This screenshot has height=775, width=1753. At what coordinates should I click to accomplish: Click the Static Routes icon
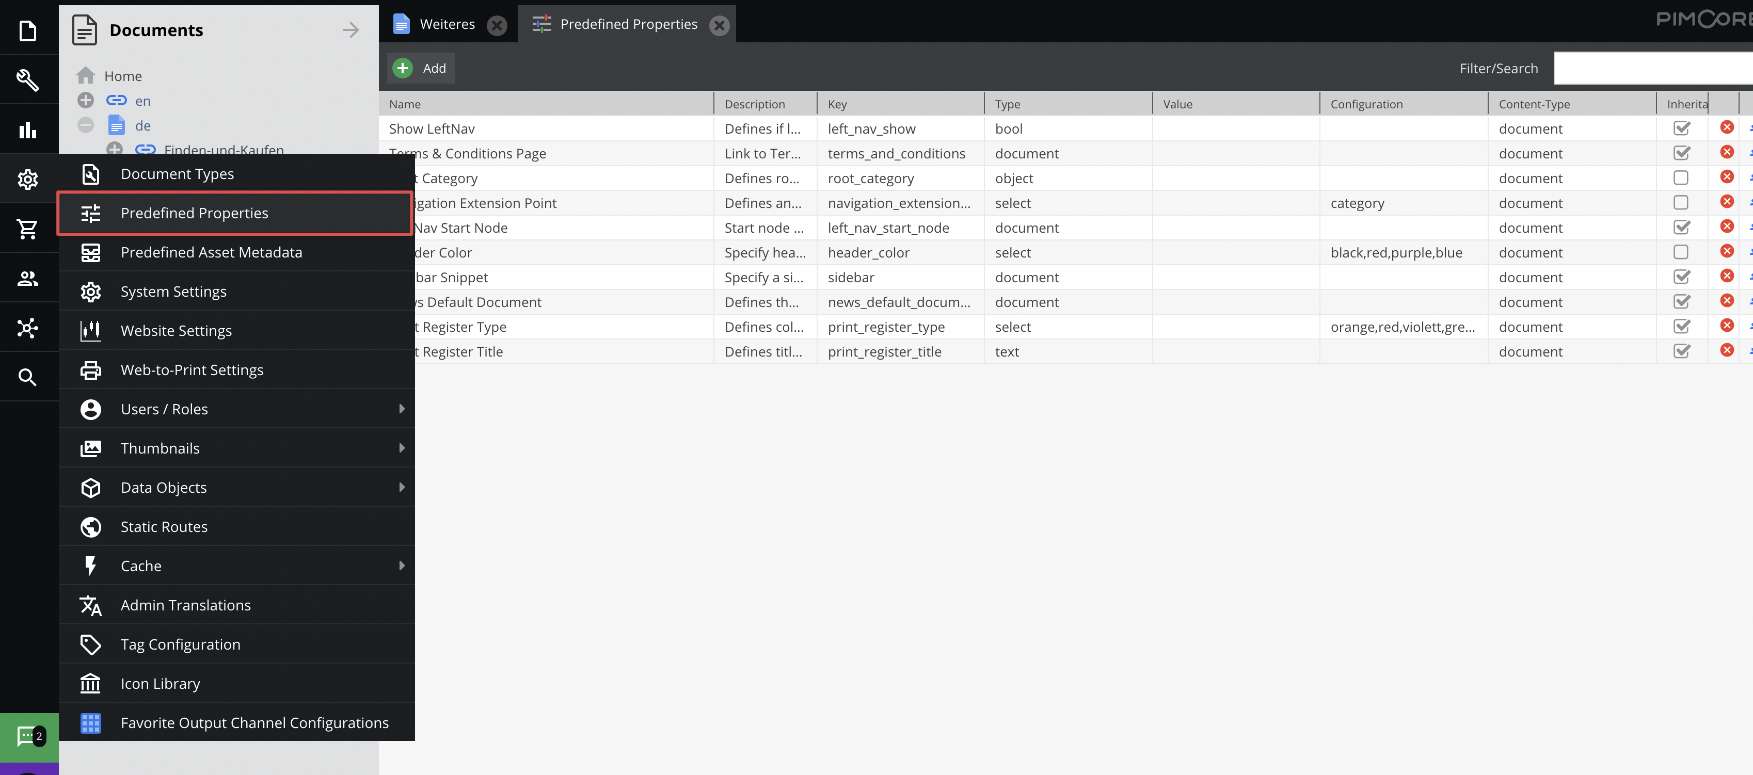pos(90,526)
